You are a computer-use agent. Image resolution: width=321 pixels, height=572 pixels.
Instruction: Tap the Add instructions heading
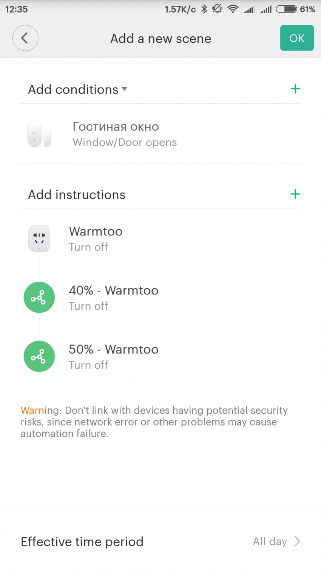(77, 195)
